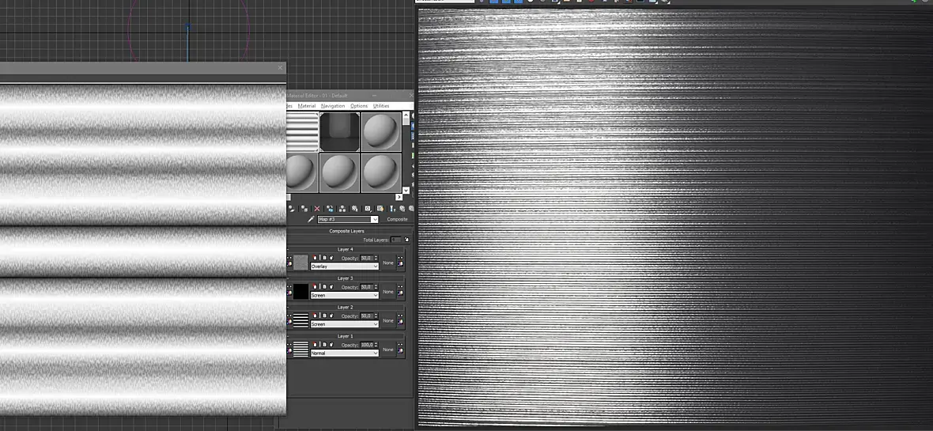Open Layer 3 Screen blend mode dropdown
The height and width of the screenshot is (431, 933).
(x=345, y=295)
